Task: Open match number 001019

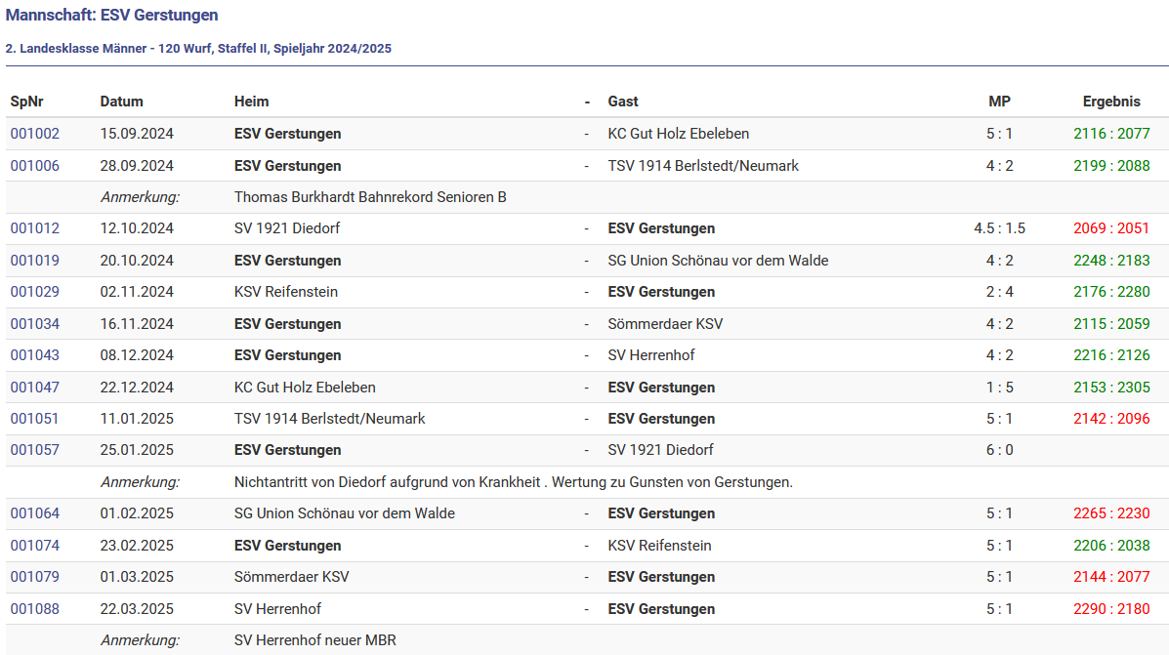Action: point(35,261)
